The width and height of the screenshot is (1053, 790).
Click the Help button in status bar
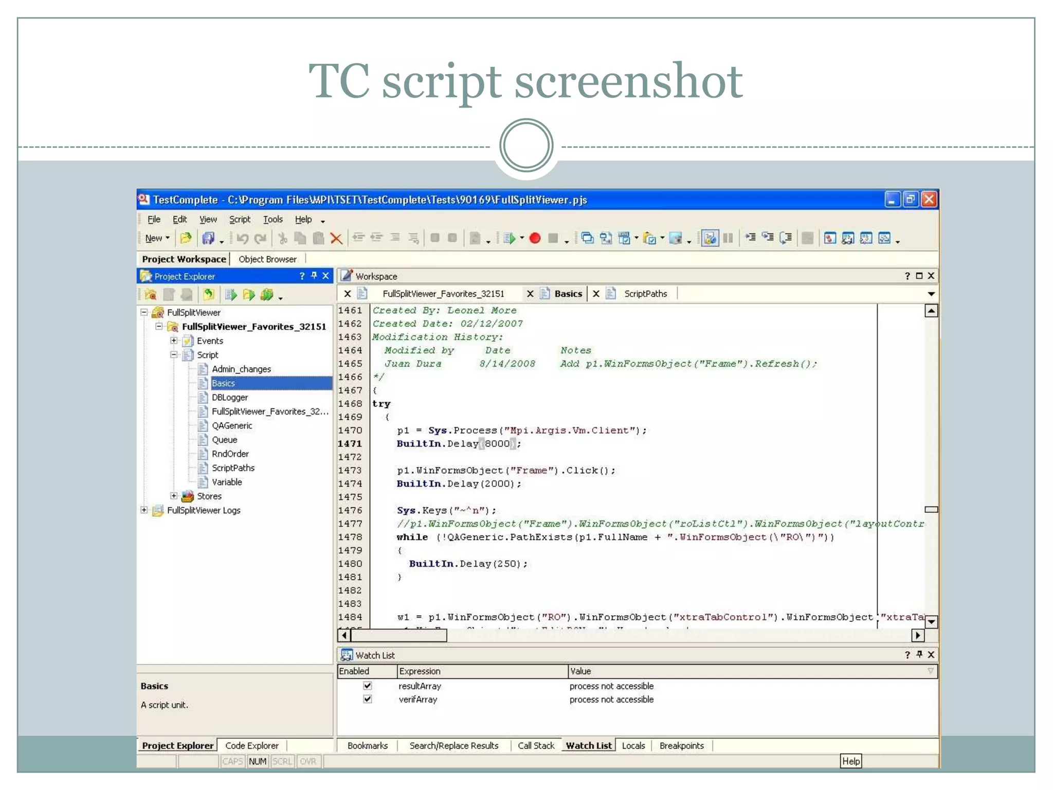click(851, 761)
